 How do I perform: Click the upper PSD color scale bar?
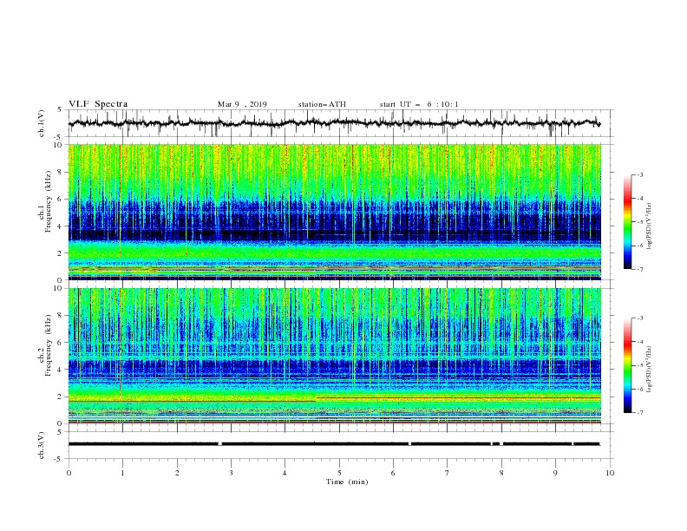(x=627, y=222)
